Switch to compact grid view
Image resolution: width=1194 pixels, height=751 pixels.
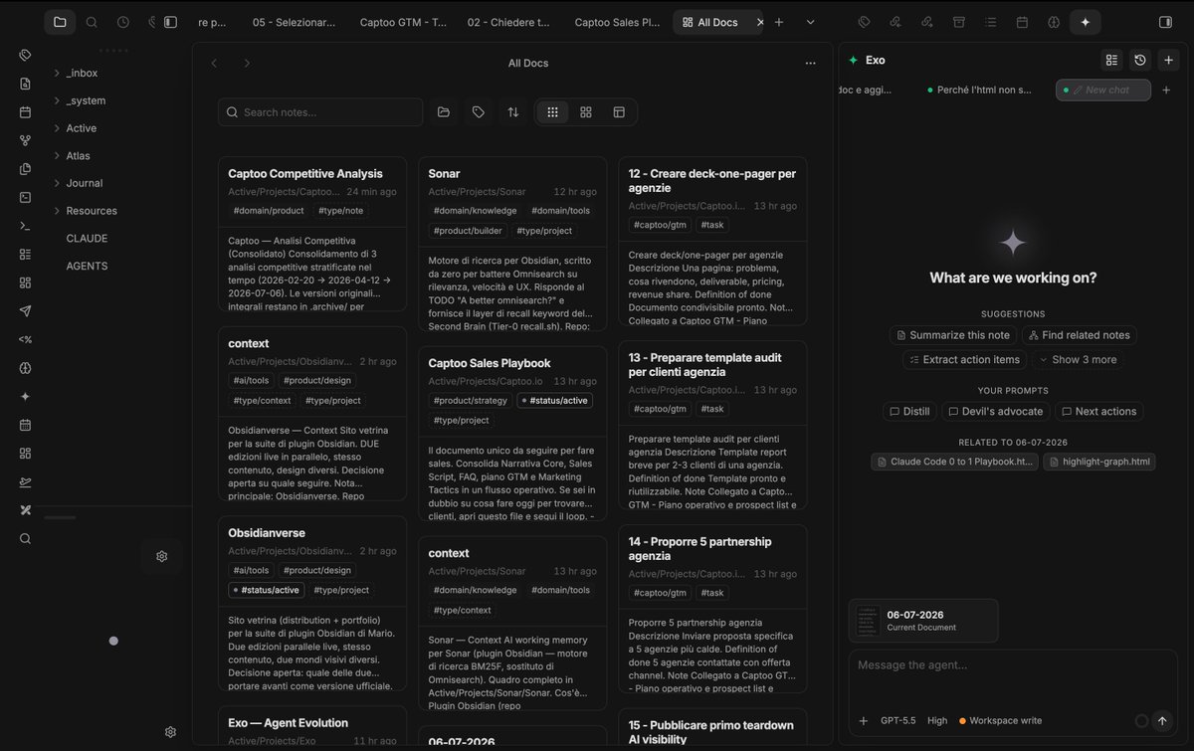point(553,112)
